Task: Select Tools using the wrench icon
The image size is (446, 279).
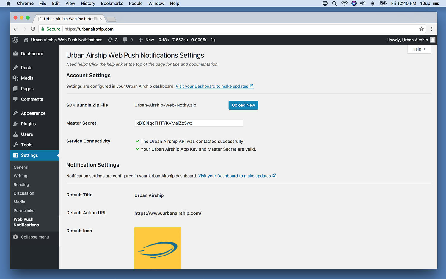Action: click(15, 145)
